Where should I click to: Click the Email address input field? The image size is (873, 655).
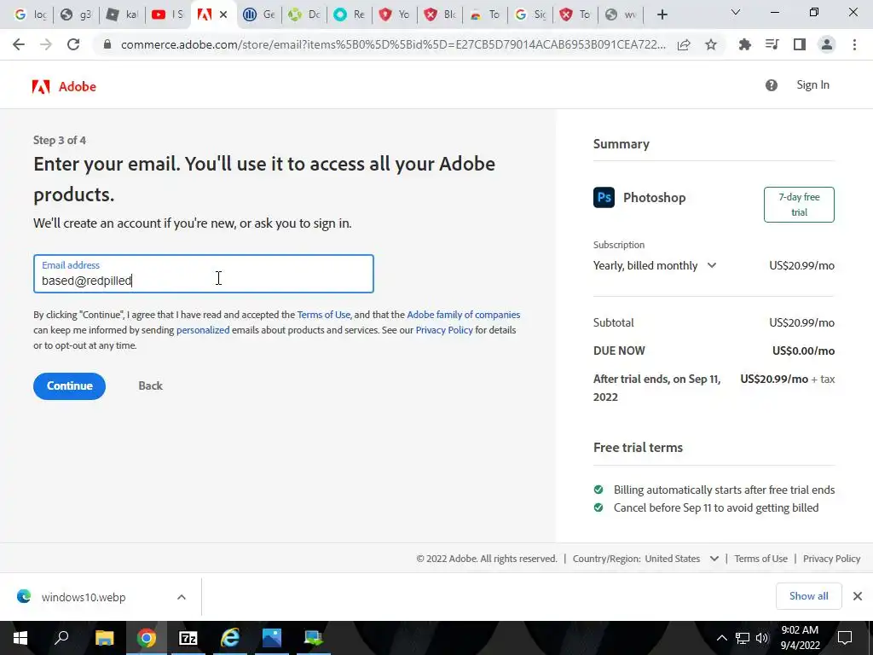204,274
